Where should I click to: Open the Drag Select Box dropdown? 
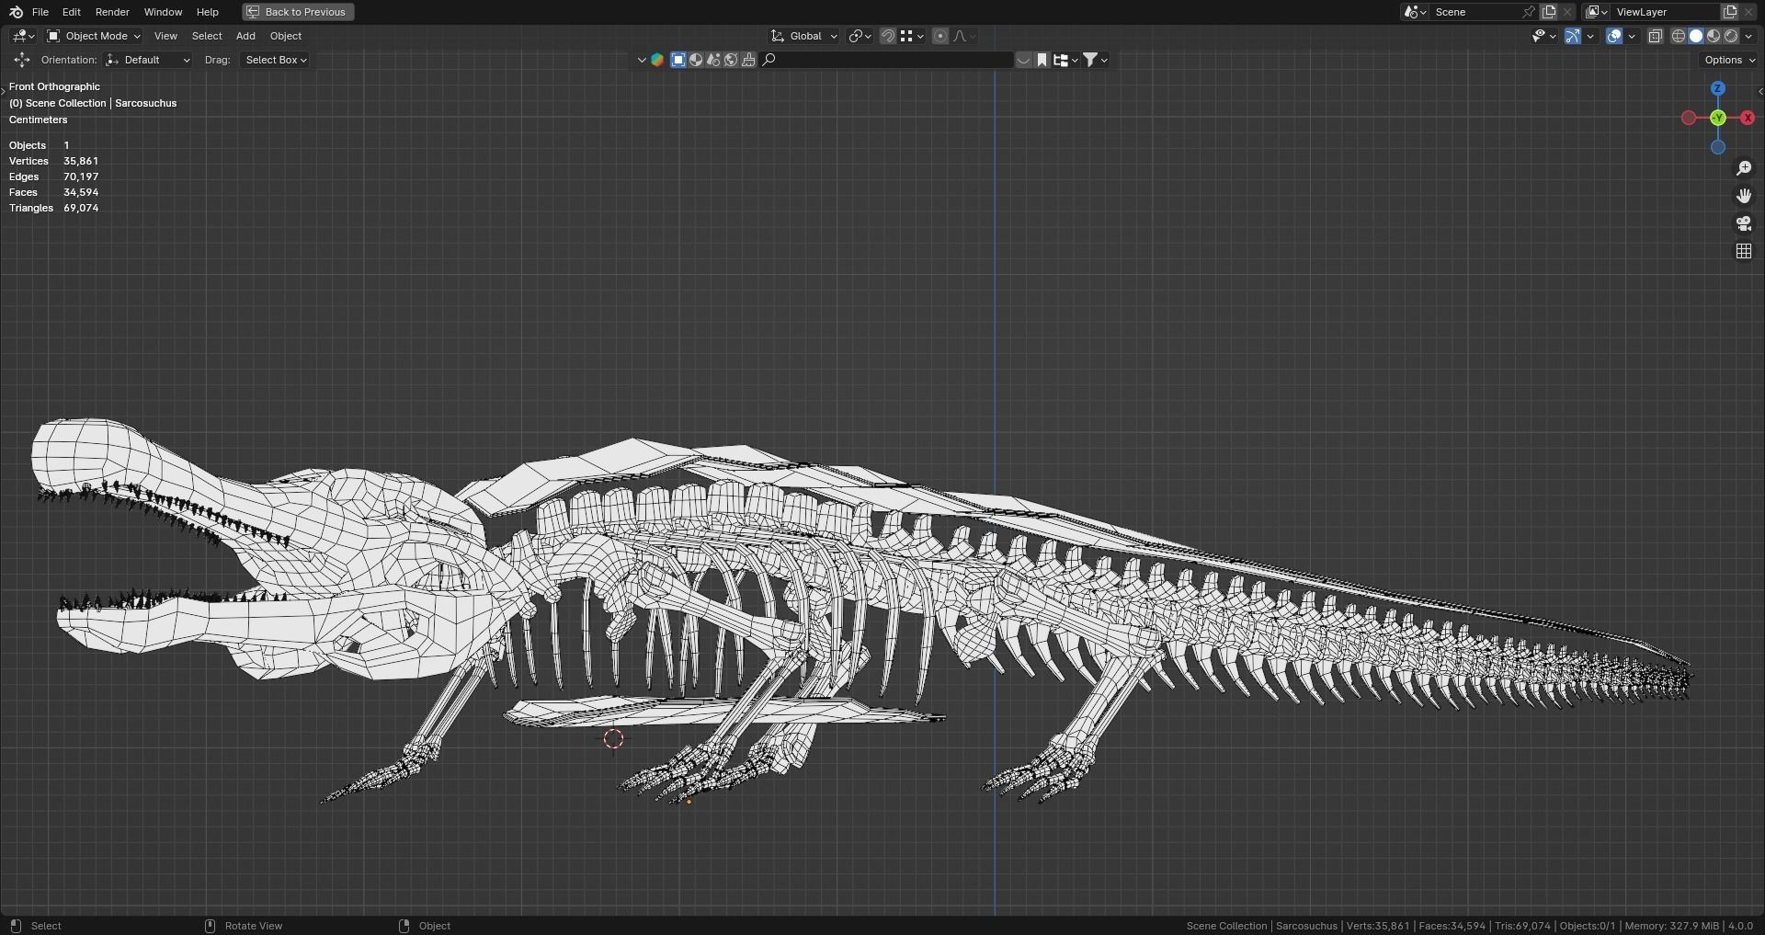[275, 60]
